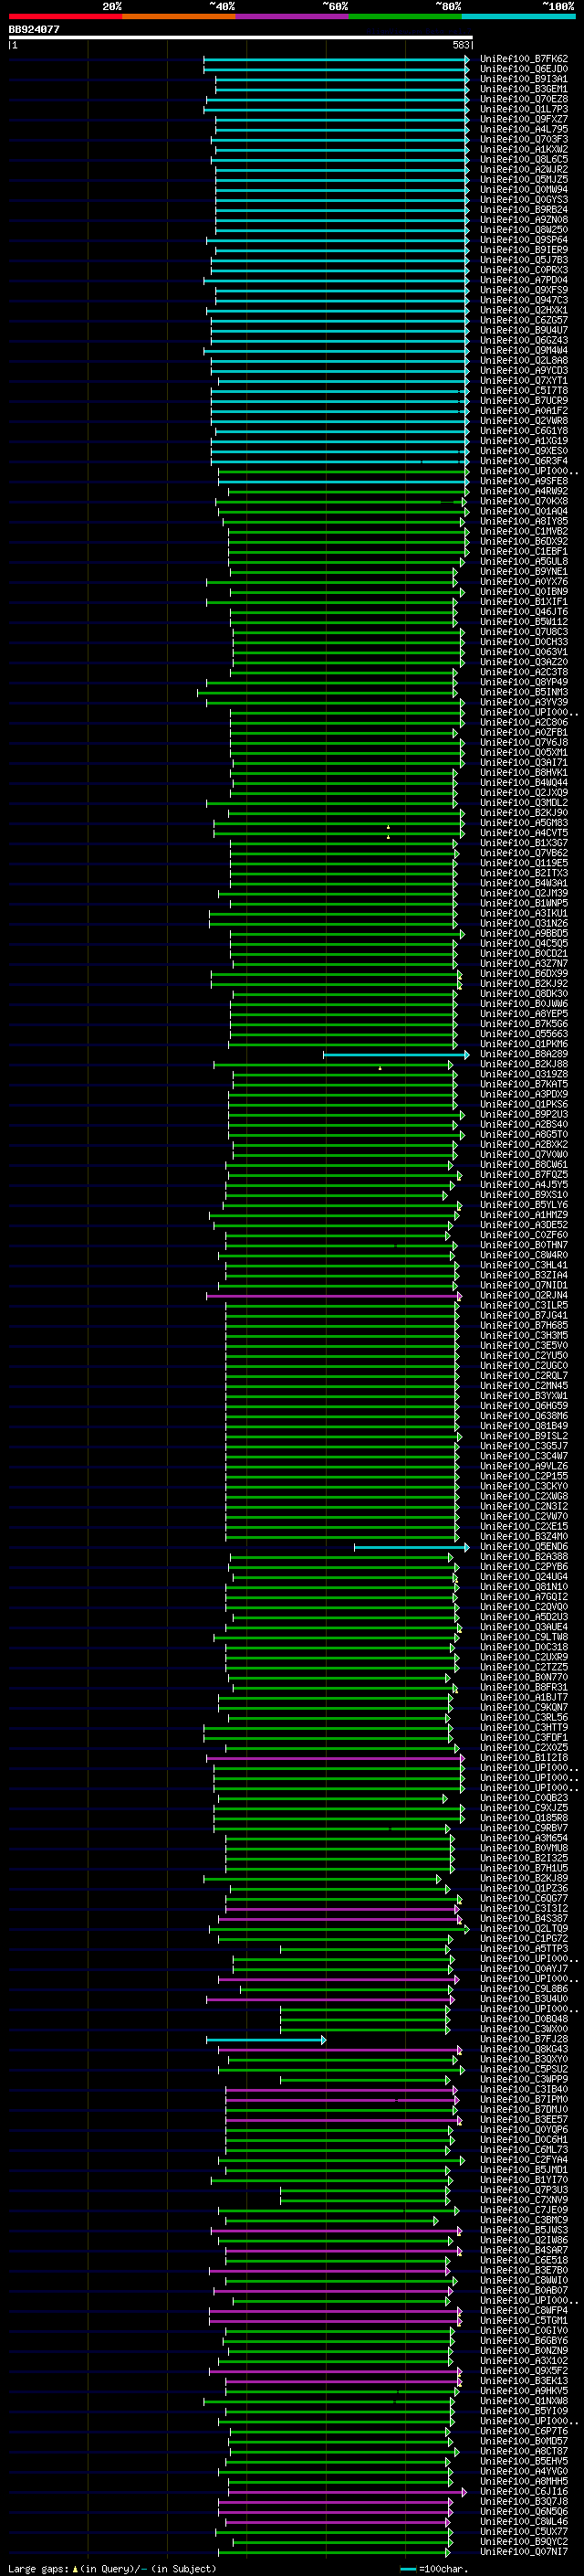The height and width of the screenshot is (2576, 584).
Task: Click hit label UniRef100_A1XG19
Action: tap(524, 441)
